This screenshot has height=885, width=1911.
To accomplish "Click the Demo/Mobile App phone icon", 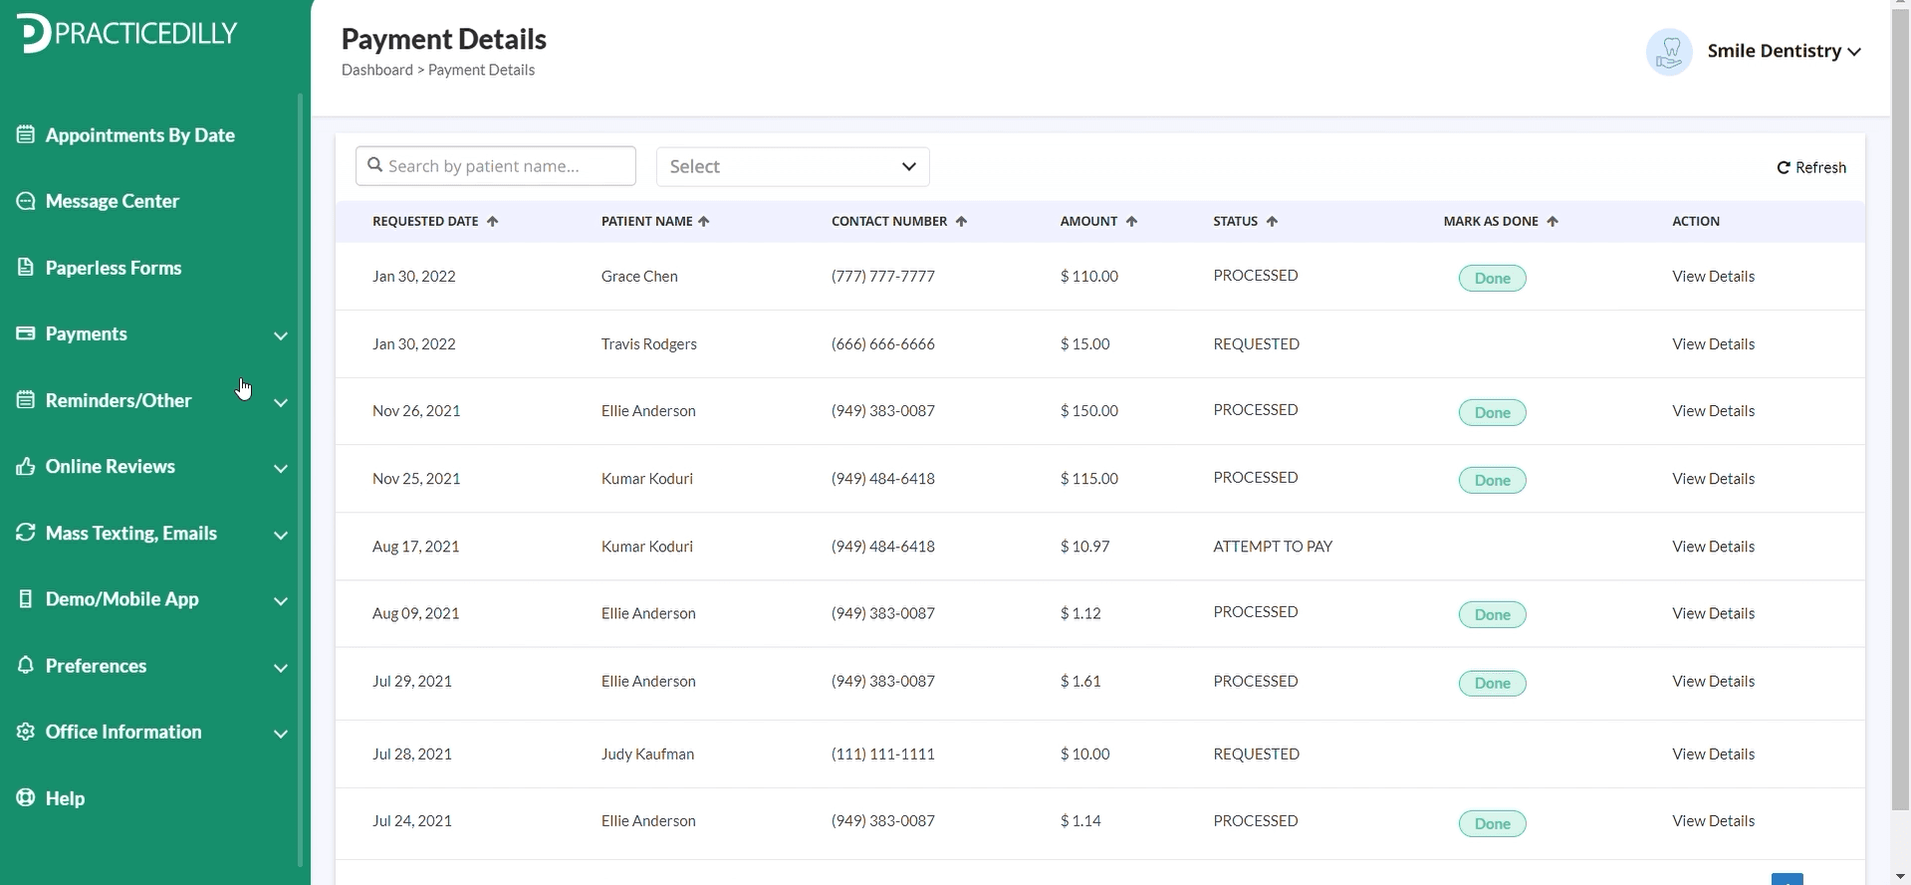I will [x=26, y=599].
